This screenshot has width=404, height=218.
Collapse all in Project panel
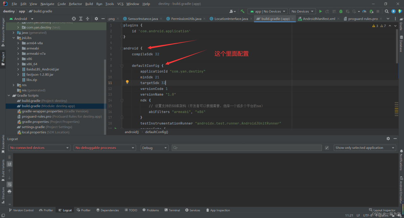88,19
